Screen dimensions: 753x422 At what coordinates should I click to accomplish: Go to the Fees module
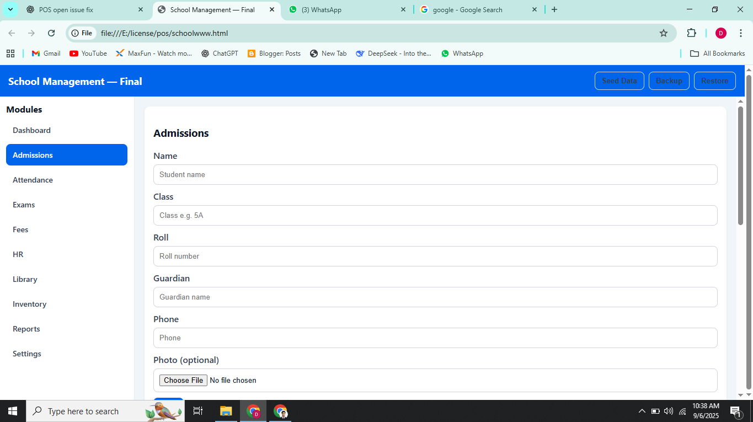pos(20,229)
